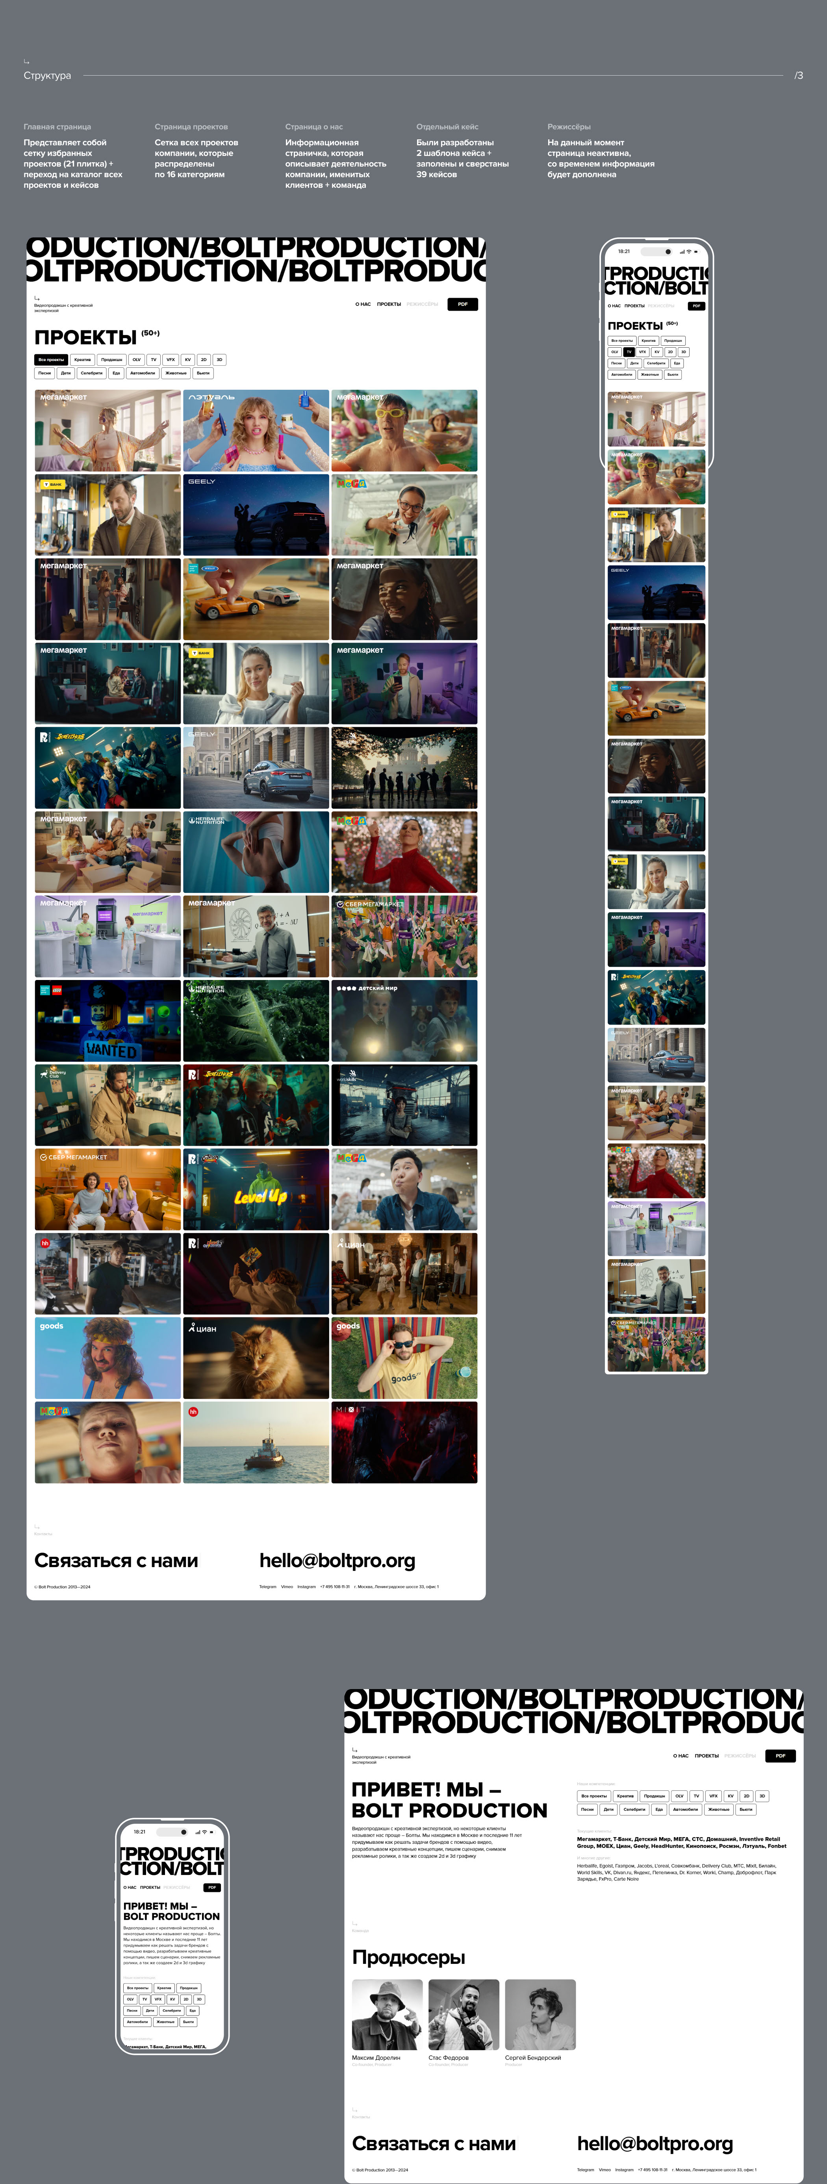Click the /3 page number marker
The image size is (827, 2184).
pos(798,76)
